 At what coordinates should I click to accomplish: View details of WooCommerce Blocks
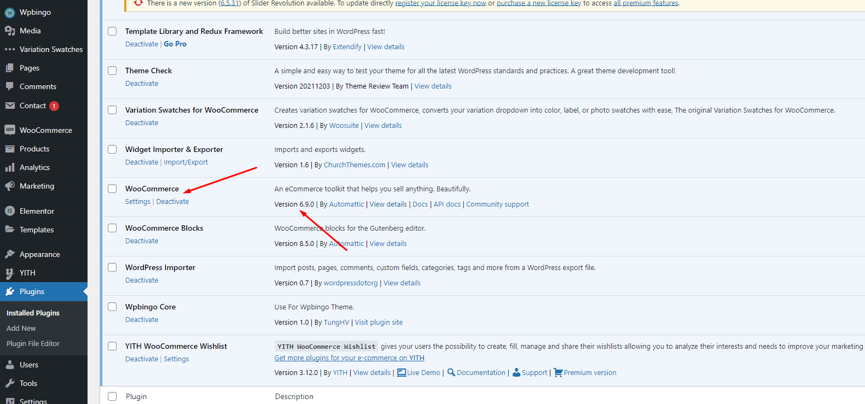pyautogui.click(x=388, y=243)
